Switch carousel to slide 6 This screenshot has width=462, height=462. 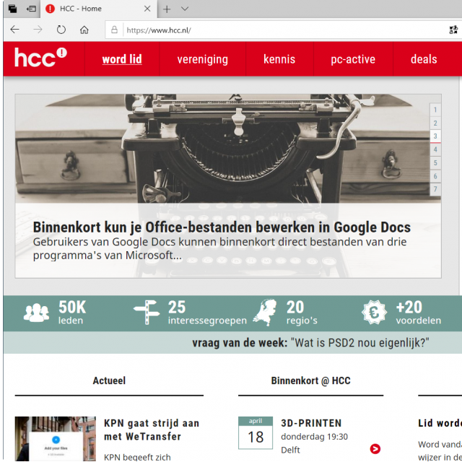pos(435,176)
